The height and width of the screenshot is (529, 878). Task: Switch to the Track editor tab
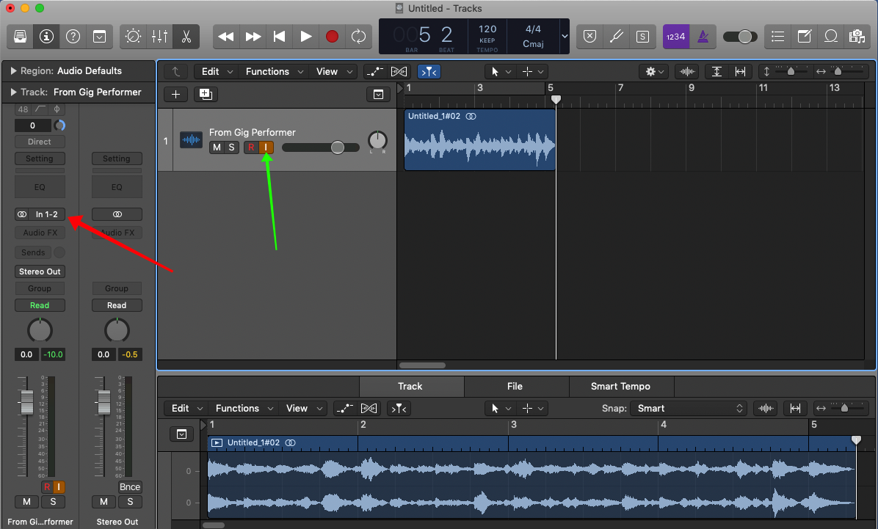[x=410, y=386]
